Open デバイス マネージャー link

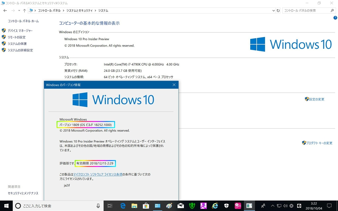[20, 31]
